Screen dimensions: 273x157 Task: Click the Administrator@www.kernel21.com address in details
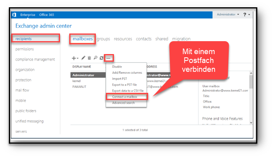pyautogui.click(x=225, y=90)
